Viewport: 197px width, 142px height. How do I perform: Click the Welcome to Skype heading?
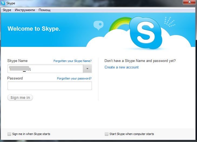point(34,29)
